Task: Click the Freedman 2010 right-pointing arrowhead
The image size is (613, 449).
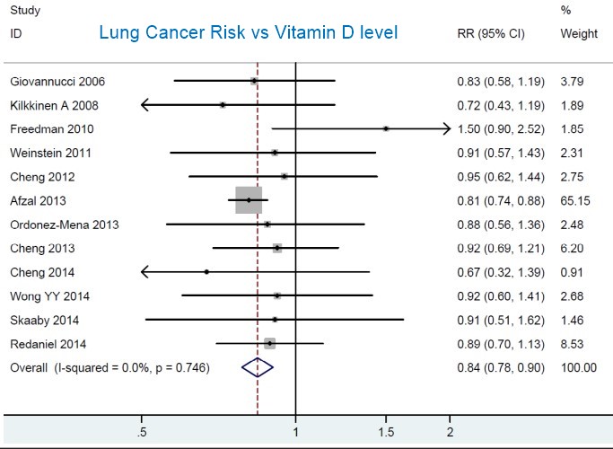Action: (445, 129)
